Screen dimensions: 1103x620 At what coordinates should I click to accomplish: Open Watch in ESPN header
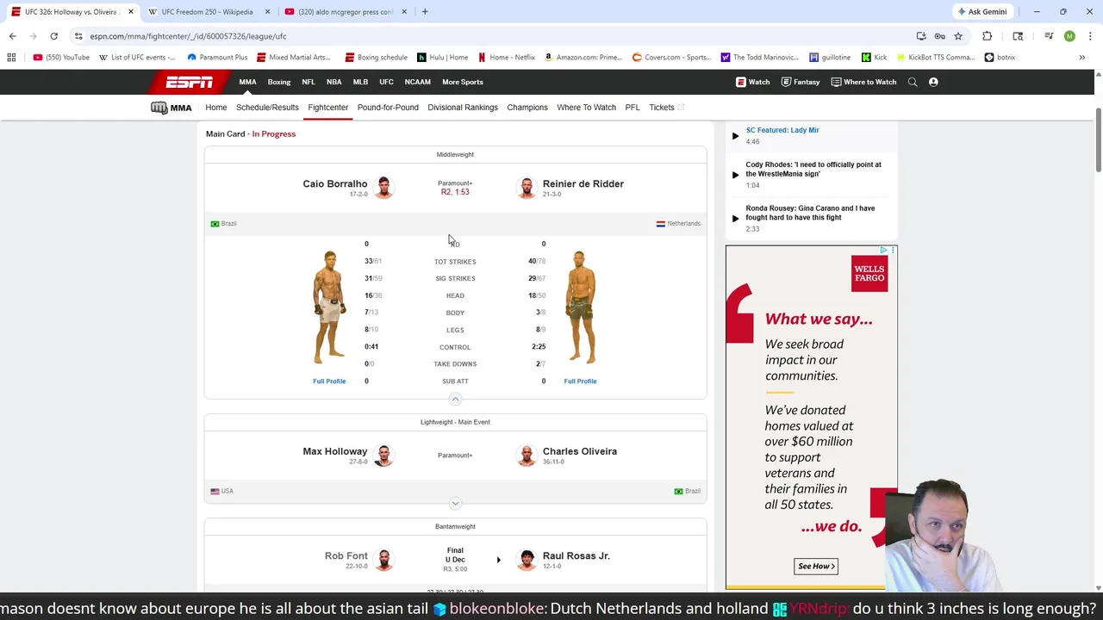click(753, 82)
